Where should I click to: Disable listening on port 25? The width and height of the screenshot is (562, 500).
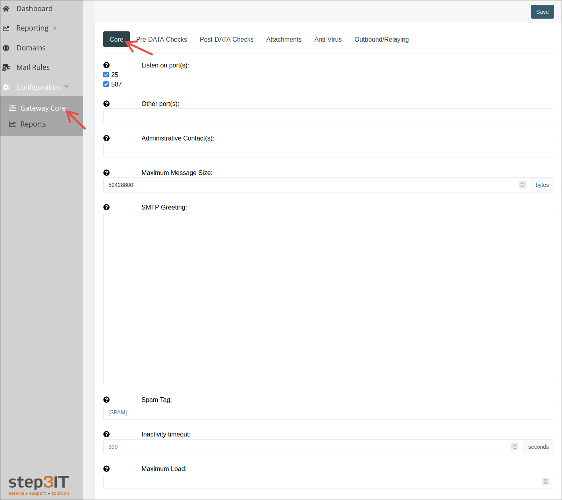pyautogui.click(x=106, y=74)
